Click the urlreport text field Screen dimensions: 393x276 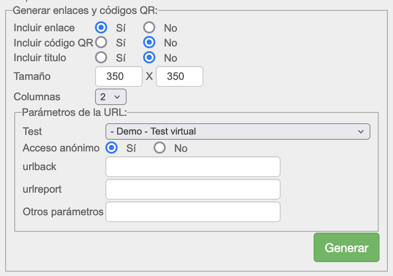[193, 189]
